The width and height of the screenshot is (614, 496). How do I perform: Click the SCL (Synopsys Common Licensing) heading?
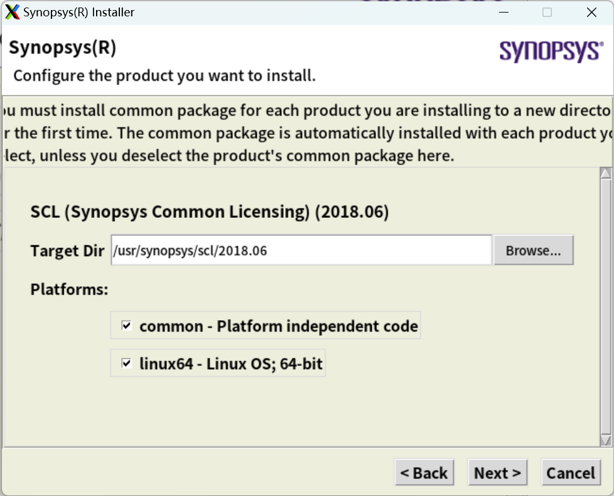[x=210, y=212]
